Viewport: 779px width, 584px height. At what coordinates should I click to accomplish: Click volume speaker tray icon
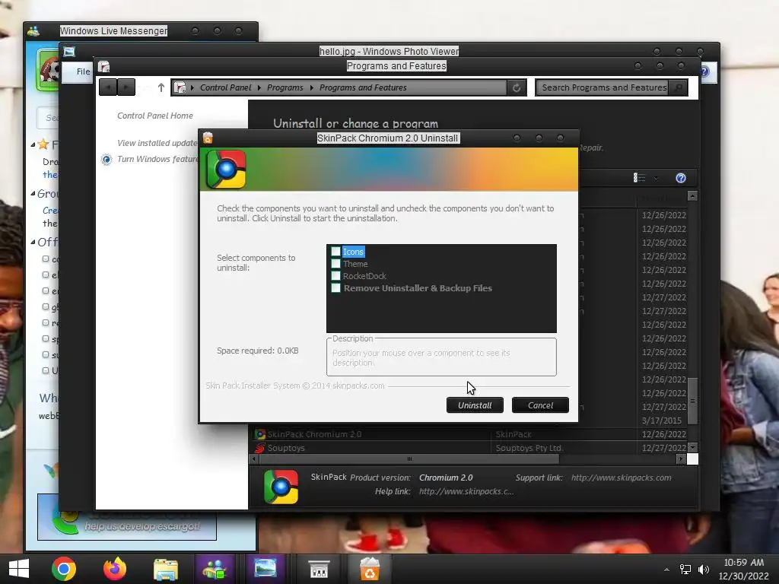[x=704, y=570]
